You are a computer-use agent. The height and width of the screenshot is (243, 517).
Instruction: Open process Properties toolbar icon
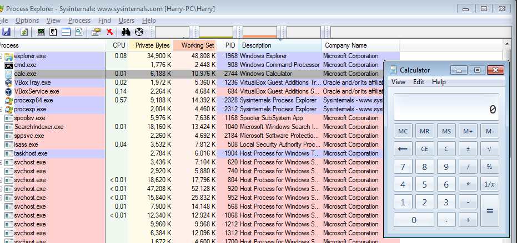tap(96, 32)
